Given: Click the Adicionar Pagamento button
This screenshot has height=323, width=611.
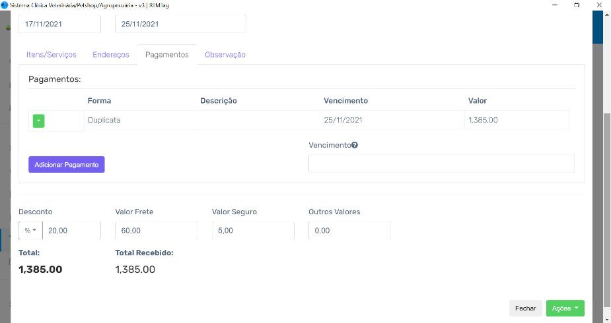Looking at the screenshot, I should click(x=66, y=165).
